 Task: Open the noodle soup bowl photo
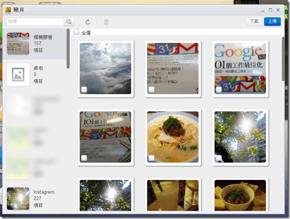tap(173, 137)
